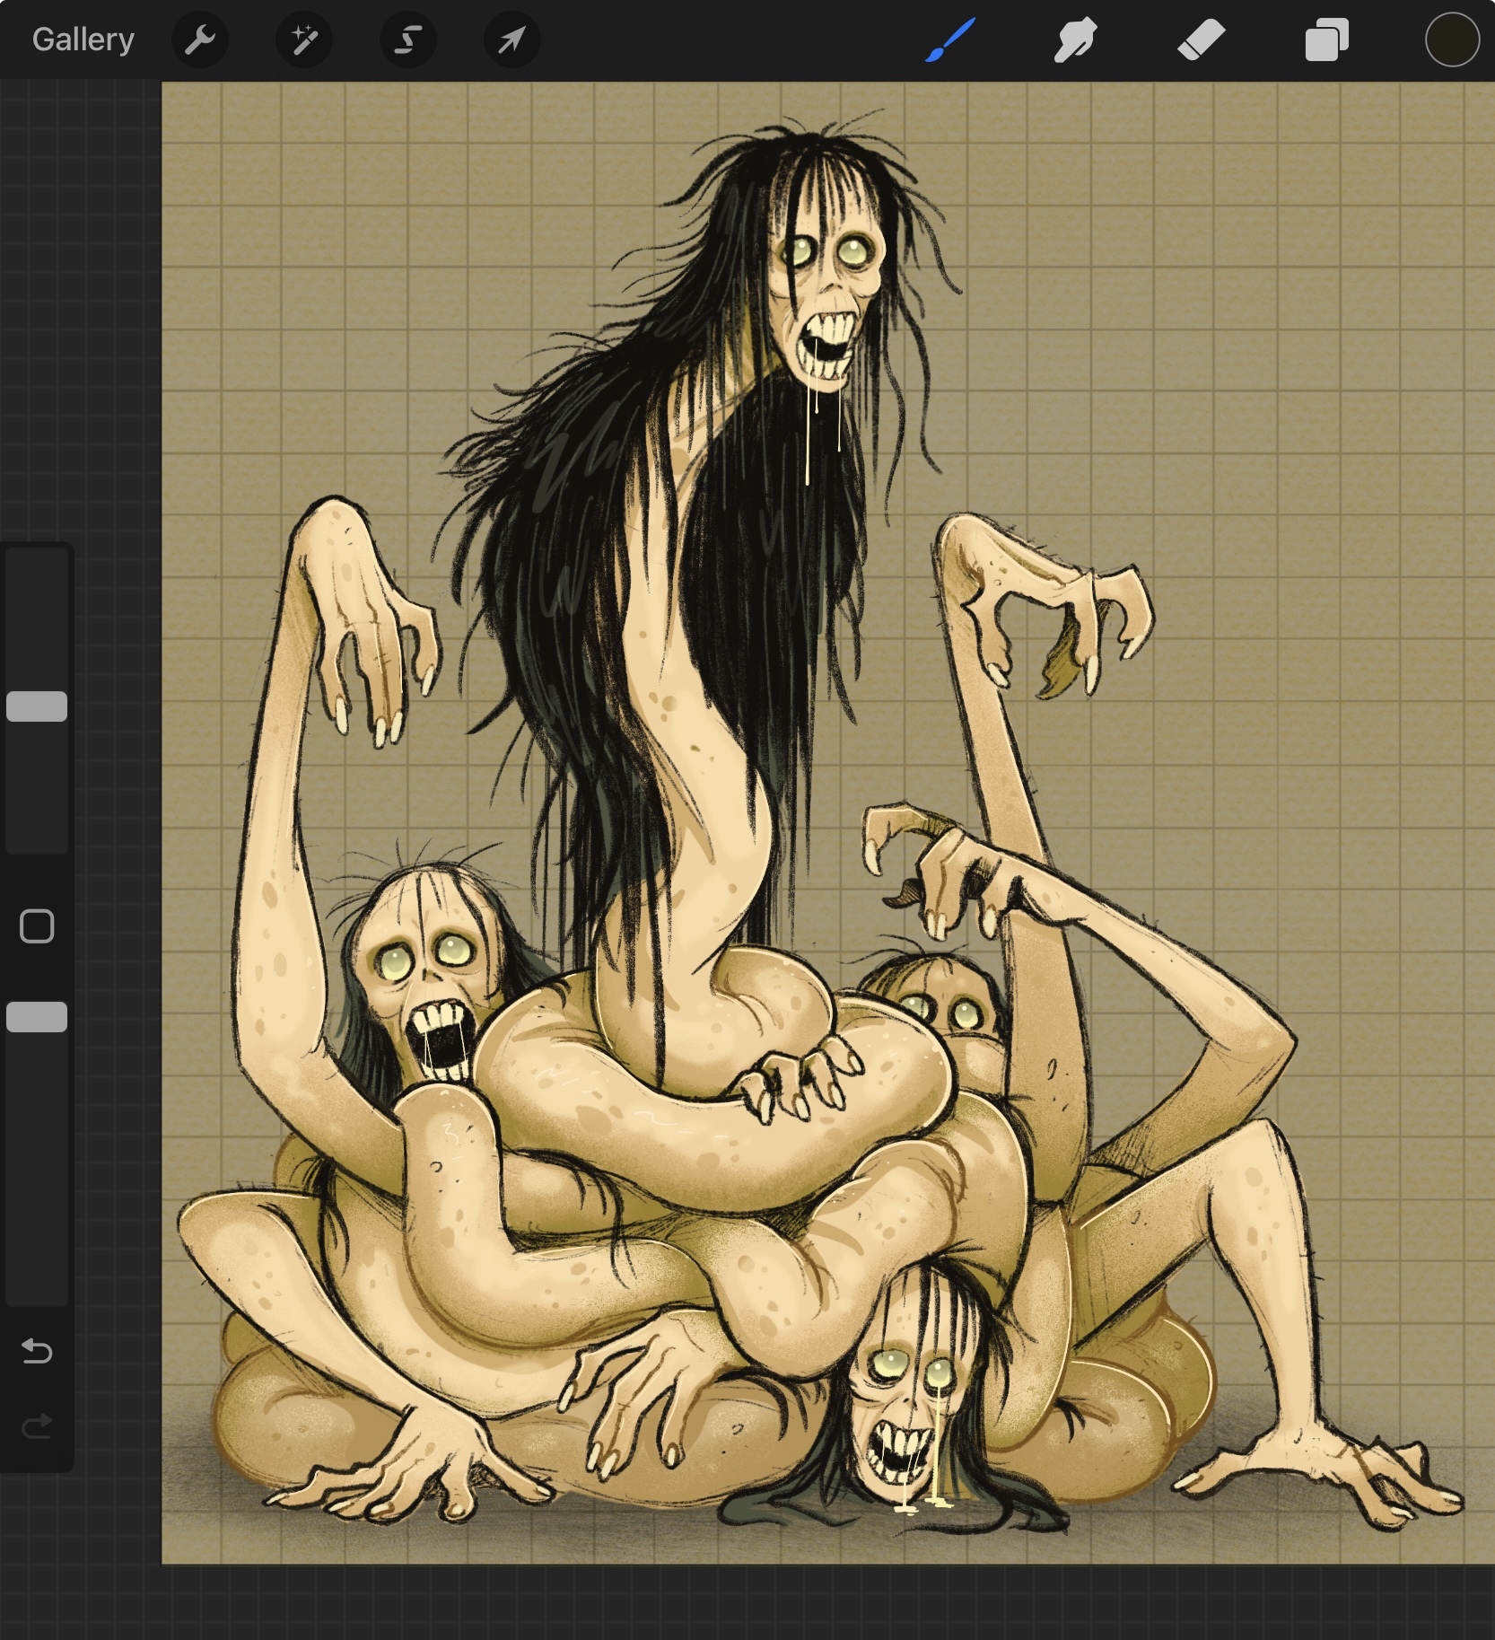The width and height of the screenshot is (1495, 1640).
Task: Open the Adjustments magic wand menu
Action: coord(304,39)
